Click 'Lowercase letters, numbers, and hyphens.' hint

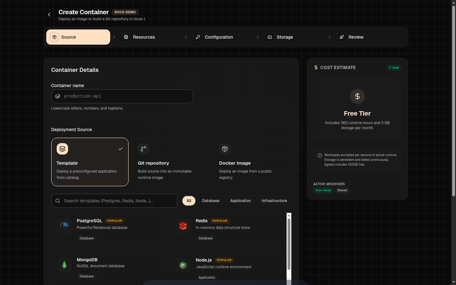click(87, 108)
